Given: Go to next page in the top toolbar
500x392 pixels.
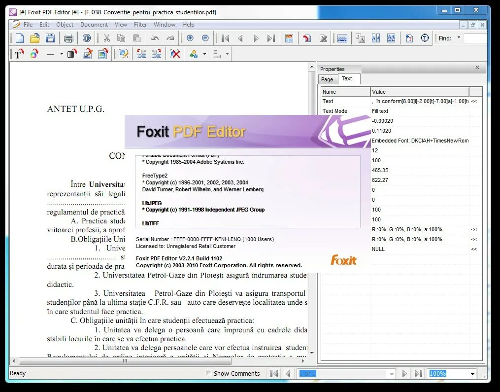Looking at the screenshot, I should point(256,38).
